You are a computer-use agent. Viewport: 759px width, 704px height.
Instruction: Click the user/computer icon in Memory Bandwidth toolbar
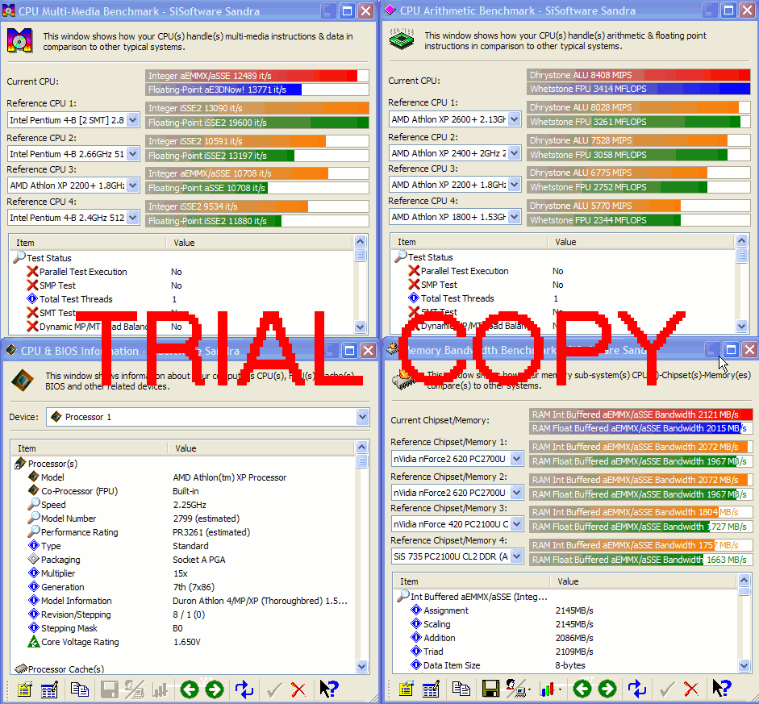click(516, 689)
